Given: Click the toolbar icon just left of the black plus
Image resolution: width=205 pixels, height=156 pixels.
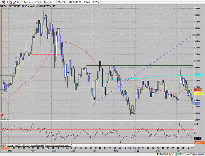Looking at the screenshot, I should point(14,2).
